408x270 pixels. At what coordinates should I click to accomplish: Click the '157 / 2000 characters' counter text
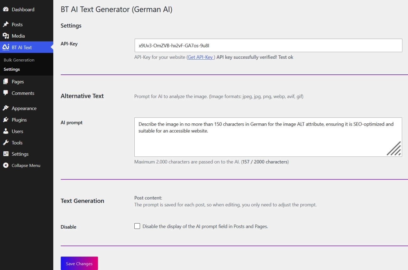click(265, 162)
